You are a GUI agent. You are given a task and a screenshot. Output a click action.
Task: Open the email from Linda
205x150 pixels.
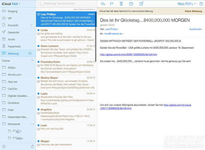pyautogui.click(x=66, y=35)
